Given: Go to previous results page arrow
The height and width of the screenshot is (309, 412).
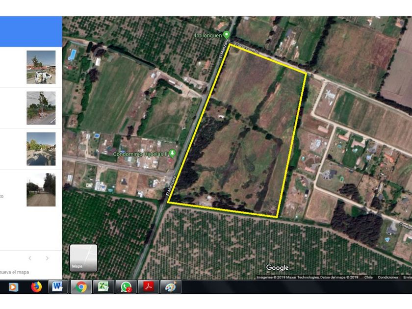Looking at the screenshot, I should [x=30, y=258].
